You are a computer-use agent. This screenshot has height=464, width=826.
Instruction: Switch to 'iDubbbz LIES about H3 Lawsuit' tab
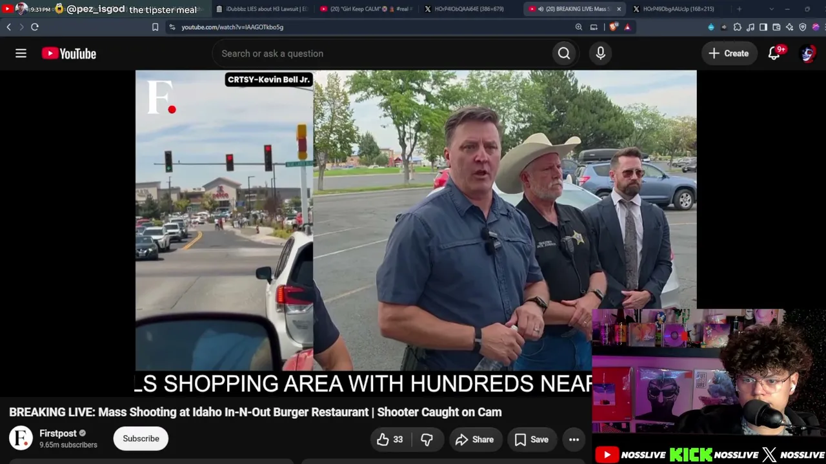pyautogui.click(x=262, y=9)
